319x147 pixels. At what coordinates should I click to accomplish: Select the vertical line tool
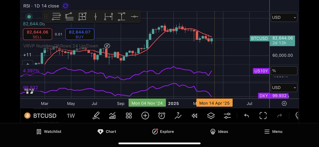(x=95, y=17)
